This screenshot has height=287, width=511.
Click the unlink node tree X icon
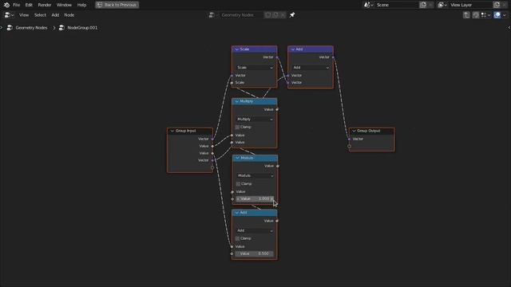(x=283, y=15)
